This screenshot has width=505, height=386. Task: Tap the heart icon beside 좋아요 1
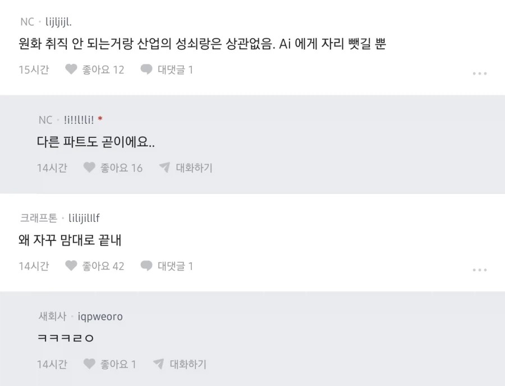pyautogui.click(x=89, y=364)
